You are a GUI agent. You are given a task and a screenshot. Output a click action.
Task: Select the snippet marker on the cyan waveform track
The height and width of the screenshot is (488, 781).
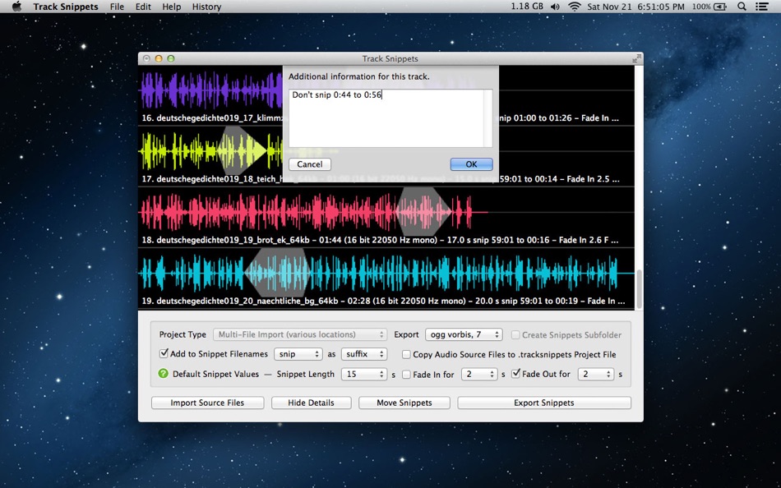(275, 272)
